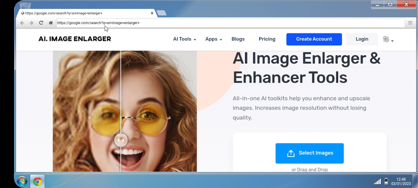Click the 'All-in-one AI toolkits' description text
Image resolution: width=418 pixels, height=188 pixels.
[301, 108]
